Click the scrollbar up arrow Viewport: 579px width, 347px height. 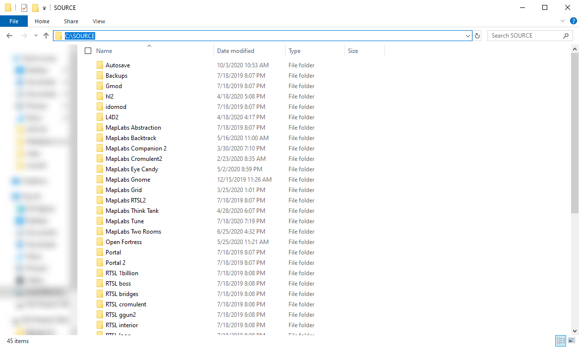tap(575, 49)
